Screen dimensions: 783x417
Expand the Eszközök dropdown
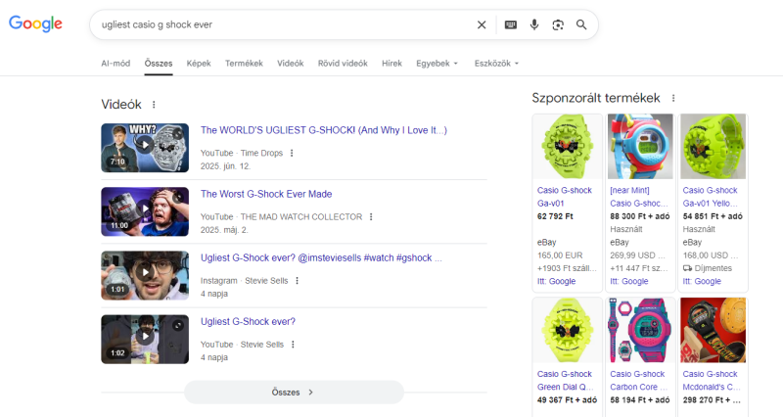click(496, 64)
